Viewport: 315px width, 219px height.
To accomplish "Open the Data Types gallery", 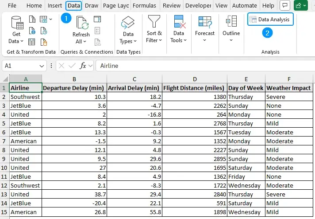I will tap(128, 30).
